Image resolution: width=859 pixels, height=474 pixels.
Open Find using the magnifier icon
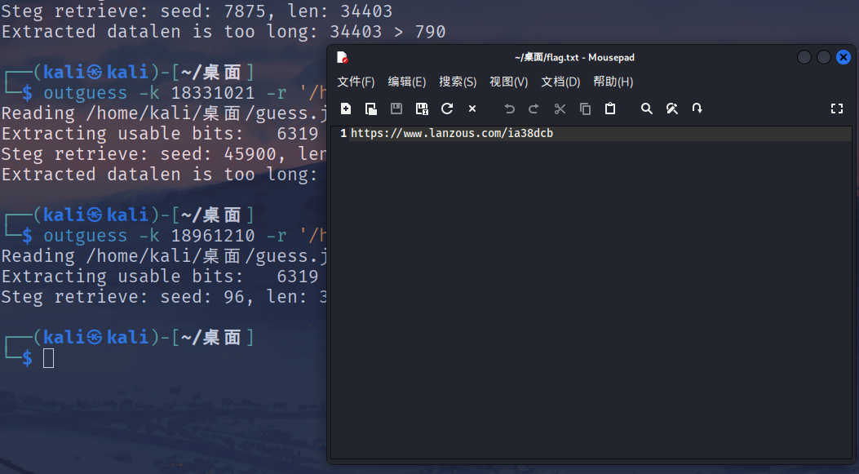[x=647, y=109]
